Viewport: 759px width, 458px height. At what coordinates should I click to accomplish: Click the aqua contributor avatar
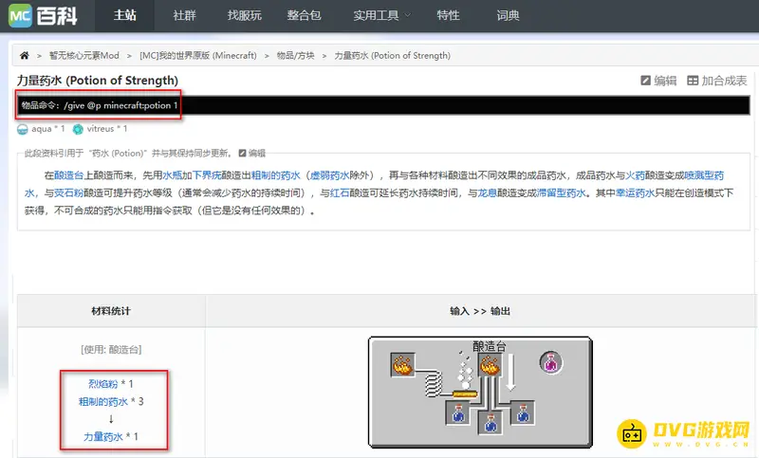pos(24,128)
